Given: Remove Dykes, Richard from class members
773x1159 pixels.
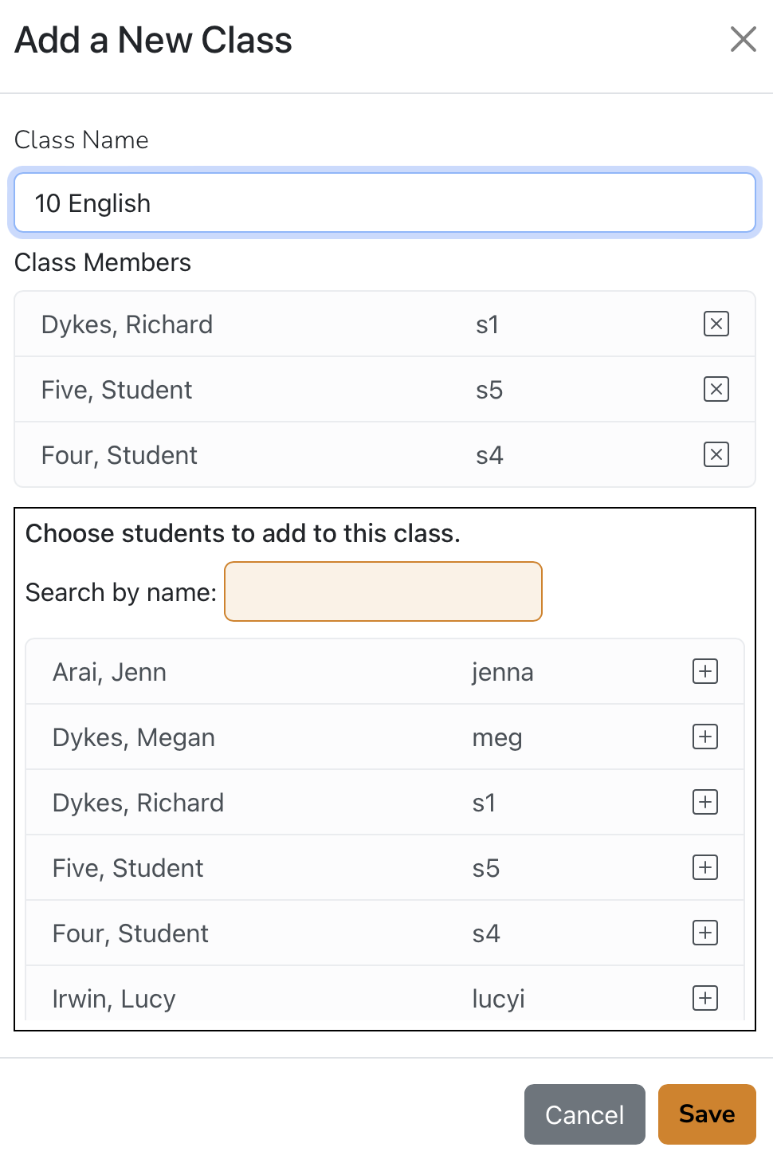Looking at the screenshot, I should (716, 324).
